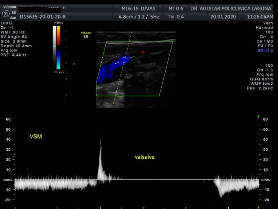The width and height of the screenshot is (278, 209).
Task: Click the valsalva annotation text
Action: [145, 157]
